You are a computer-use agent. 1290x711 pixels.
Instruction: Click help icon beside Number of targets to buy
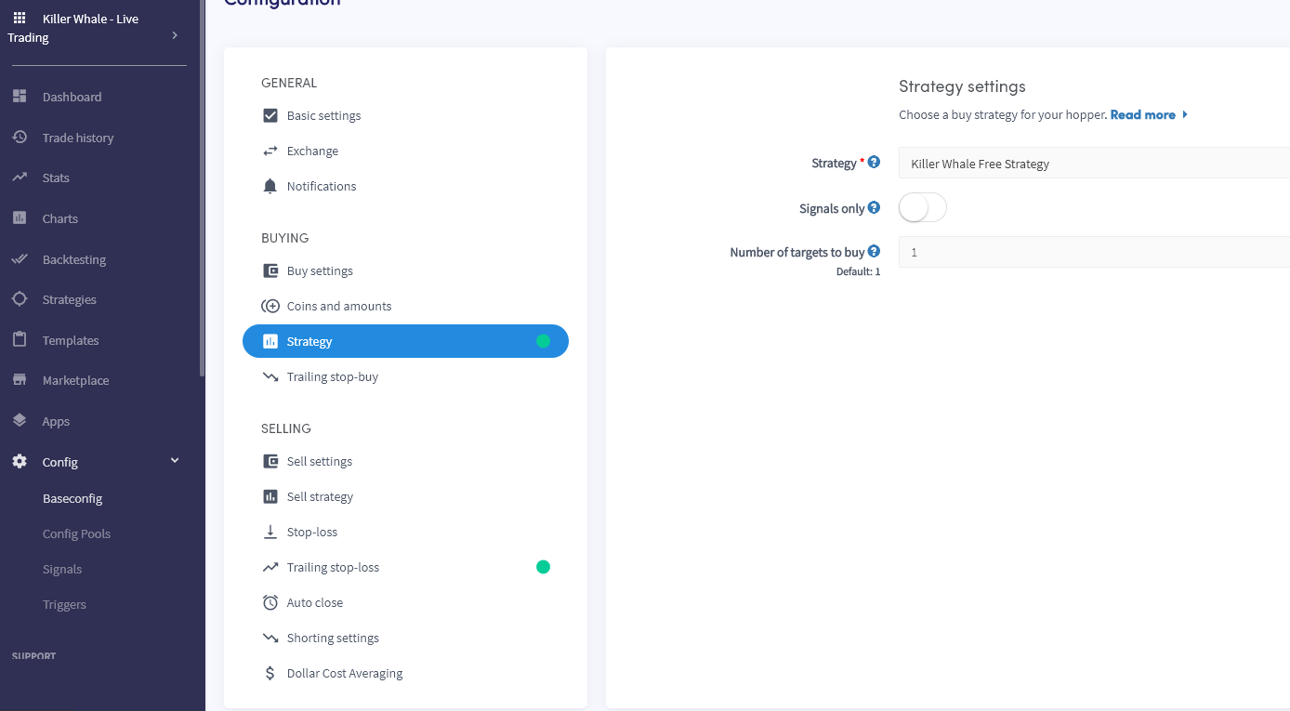tap(874, 252)
